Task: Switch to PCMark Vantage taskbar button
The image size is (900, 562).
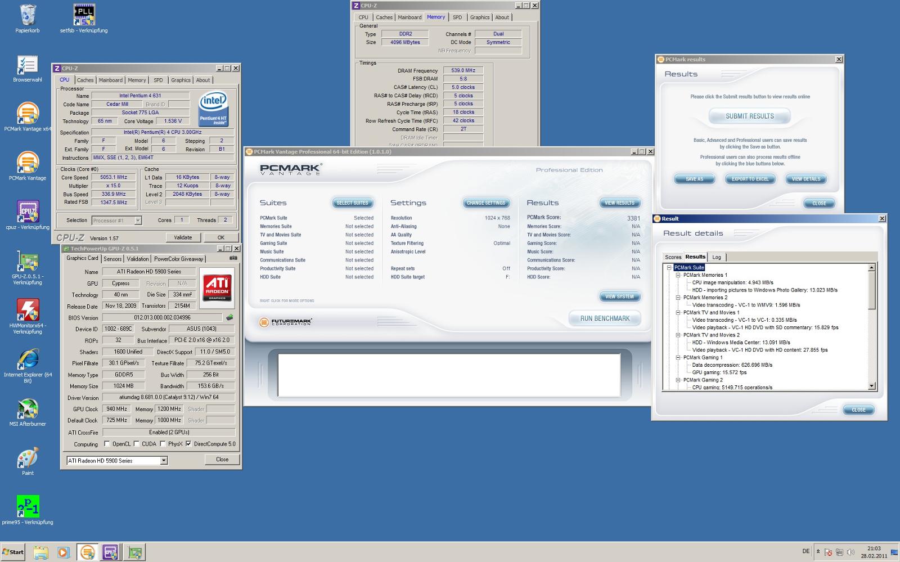Action: 87,552
